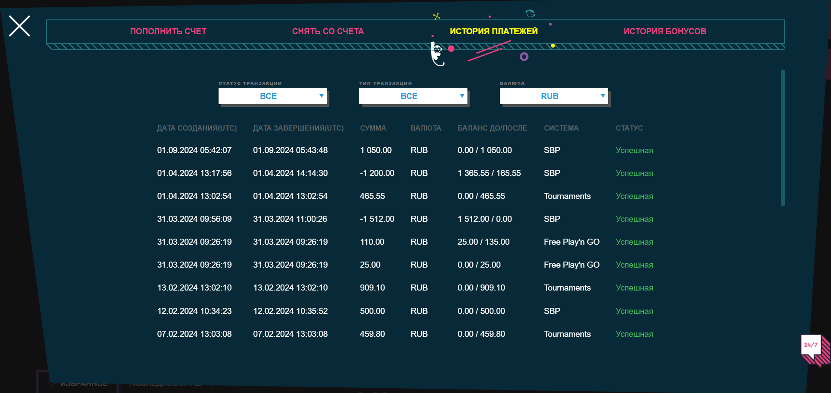Click Tournaments in the 459.80 row
This screenshot has height=393, width=831.
click(x=567, y=334)
